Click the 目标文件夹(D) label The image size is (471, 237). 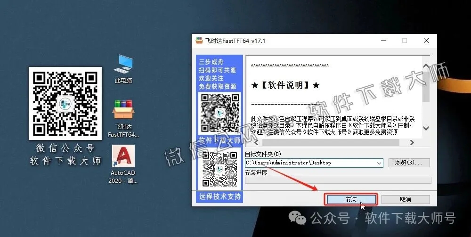click(x=263, y=154)
